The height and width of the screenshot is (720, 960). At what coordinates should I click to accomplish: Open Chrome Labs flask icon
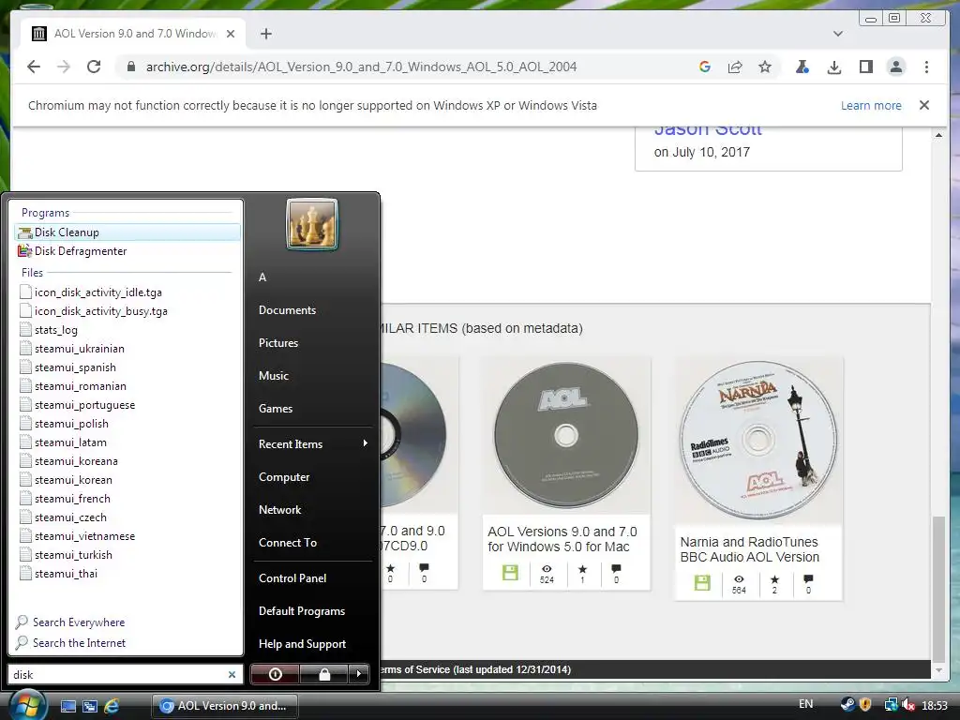tap(802, 67)
